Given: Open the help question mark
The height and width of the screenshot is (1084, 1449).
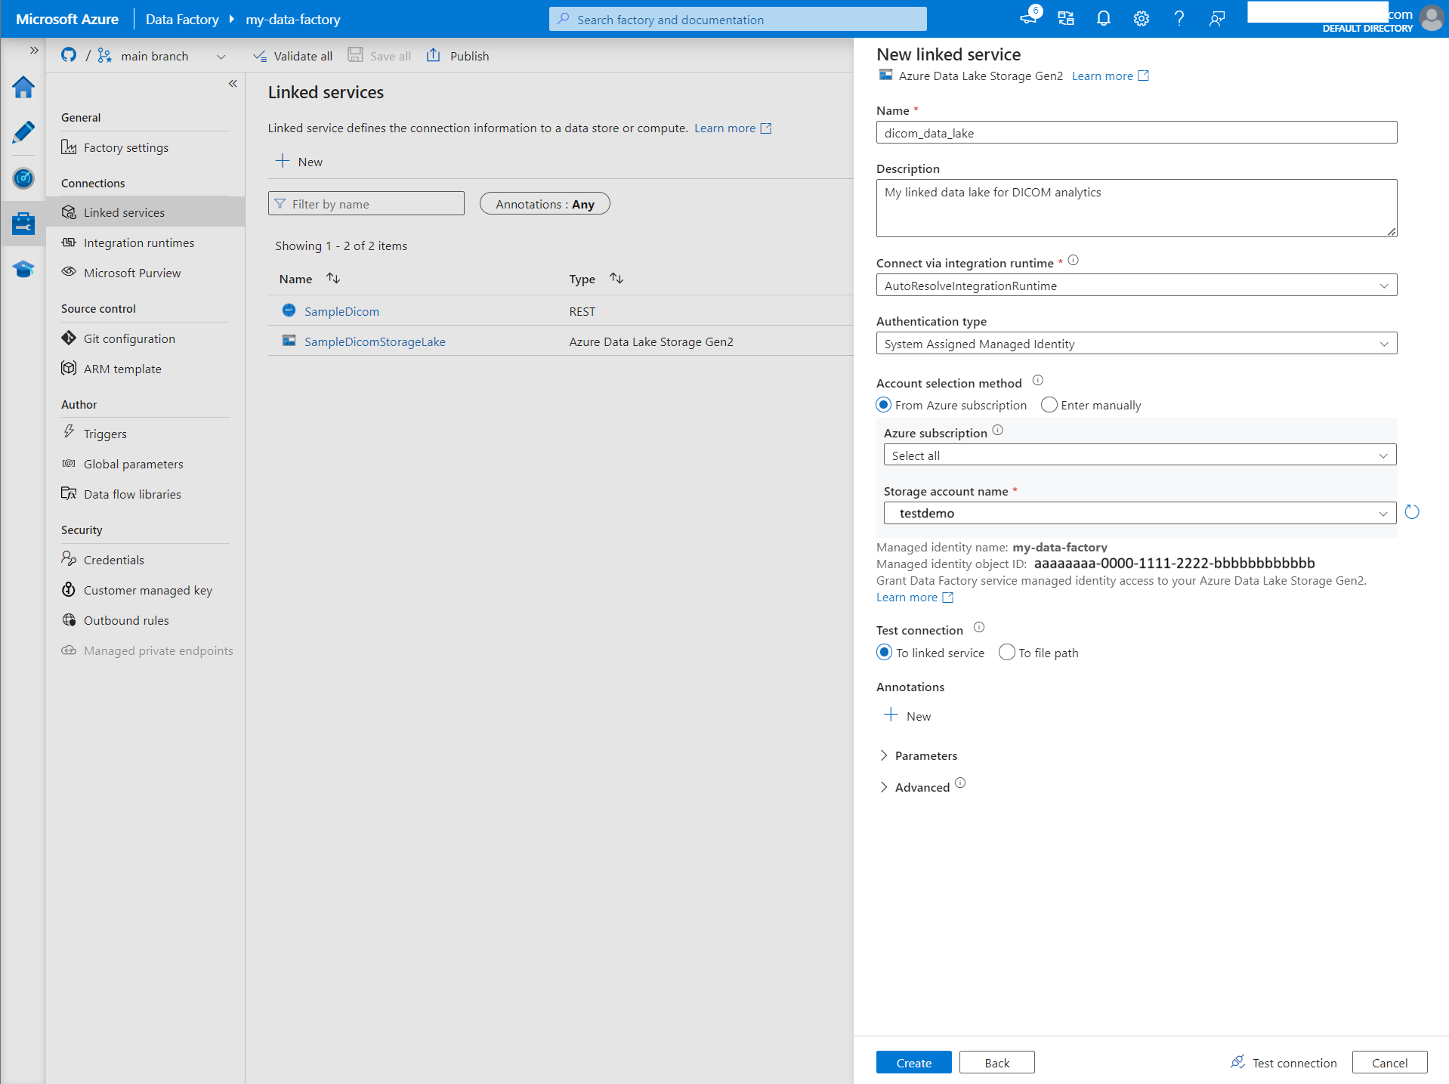Looking at the screenshot, I should click(1179, 19).
